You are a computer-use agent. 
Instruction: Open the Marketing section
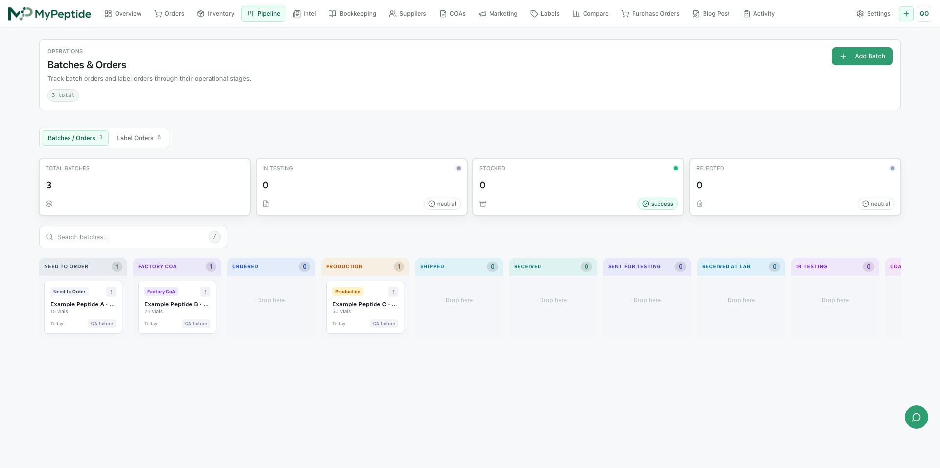[x=498, y=14]
